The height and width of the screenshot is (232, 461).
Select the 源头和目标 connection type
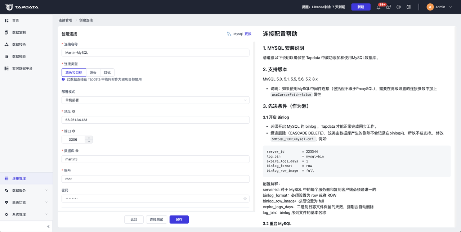(74, 72)
